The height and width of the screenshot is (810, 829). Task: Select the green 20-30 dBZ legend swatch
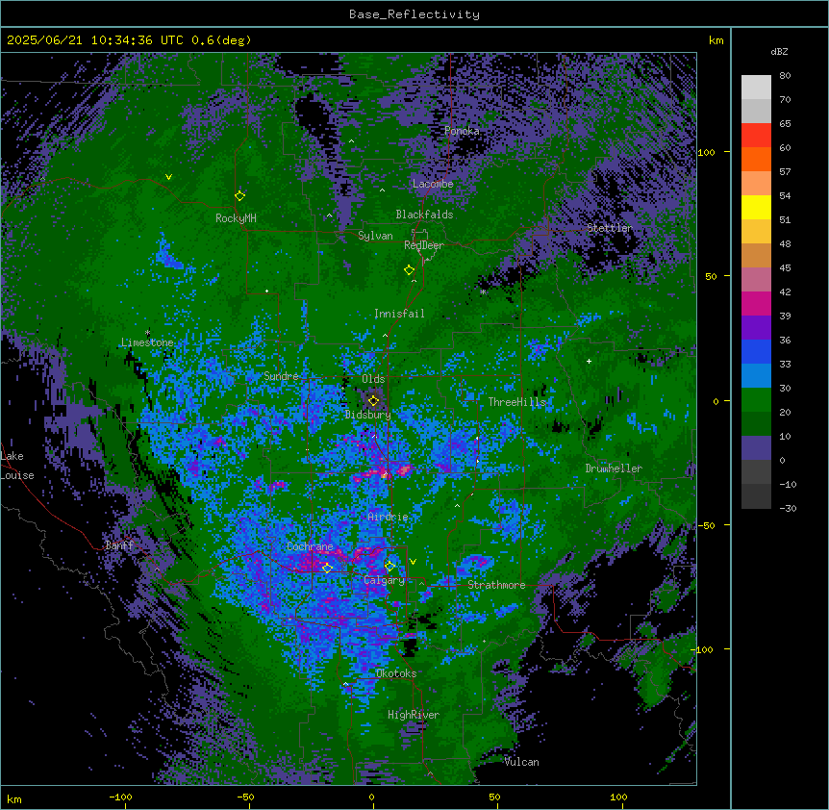point(756,400)
